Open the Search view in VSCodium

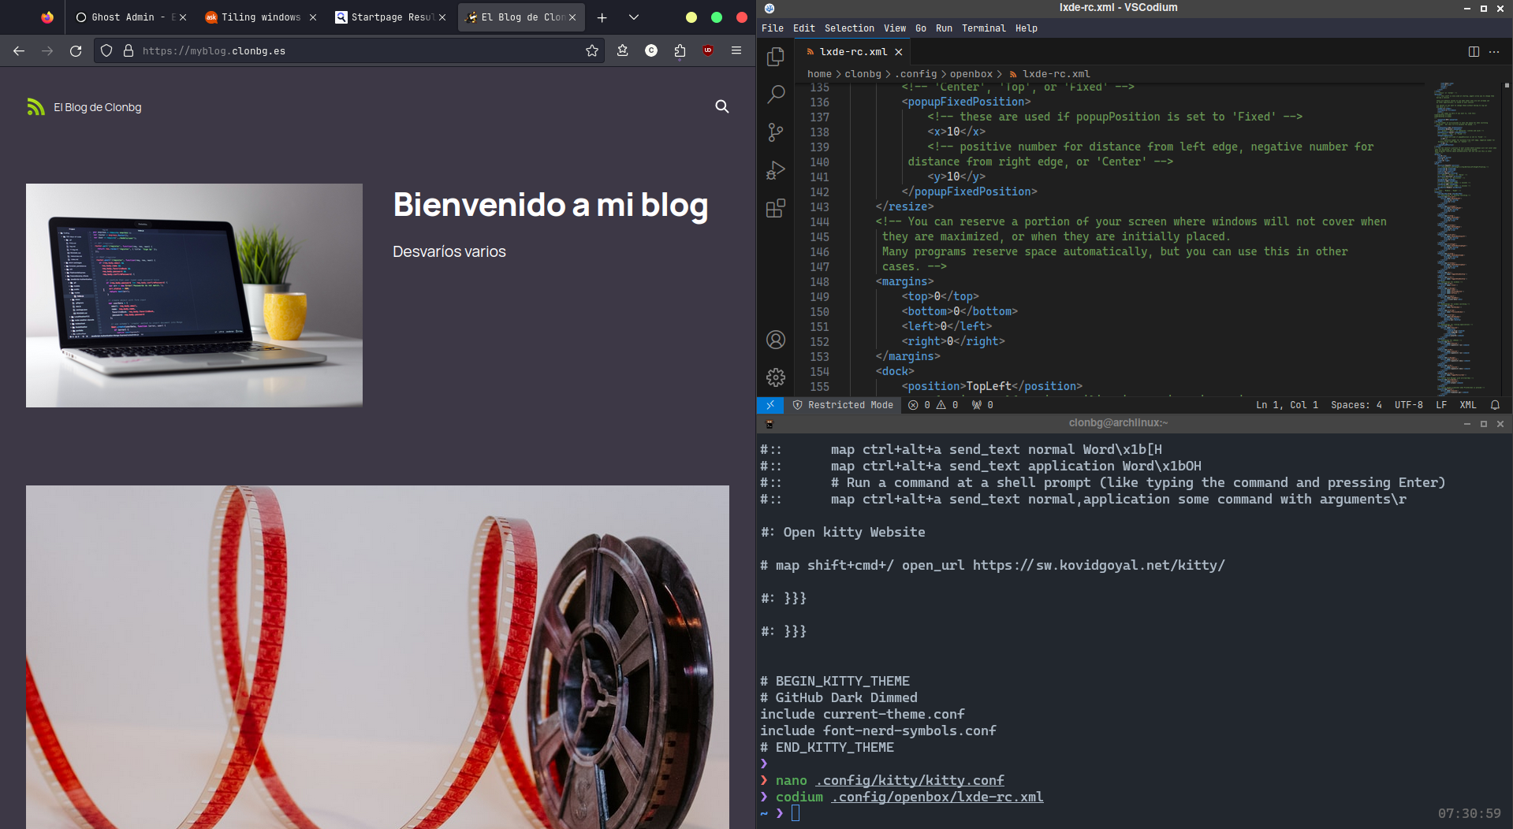click(x=776, y=95)
